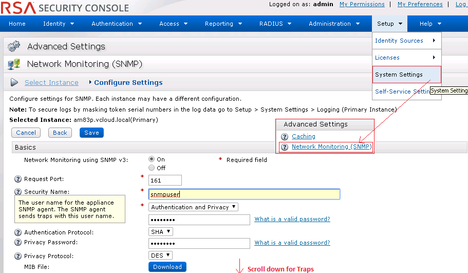Click help icon for Privacy Protocol
This screenshot has height=273, width=468.
pyautogui.click(x=18, y=256)
